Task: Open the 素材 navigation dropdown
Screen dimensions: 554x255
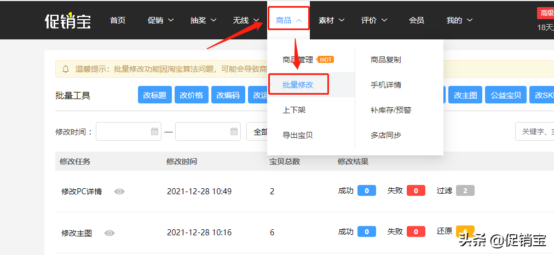Action: (x=331, y=20)
